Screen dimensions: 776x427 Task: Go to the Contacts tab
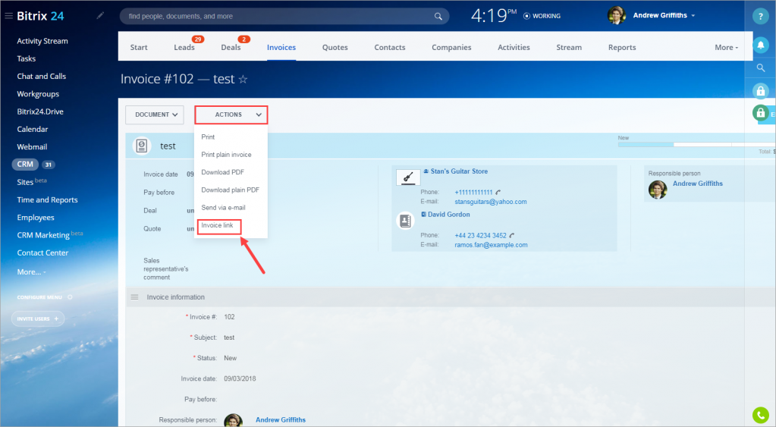click(x=390, y=48)
